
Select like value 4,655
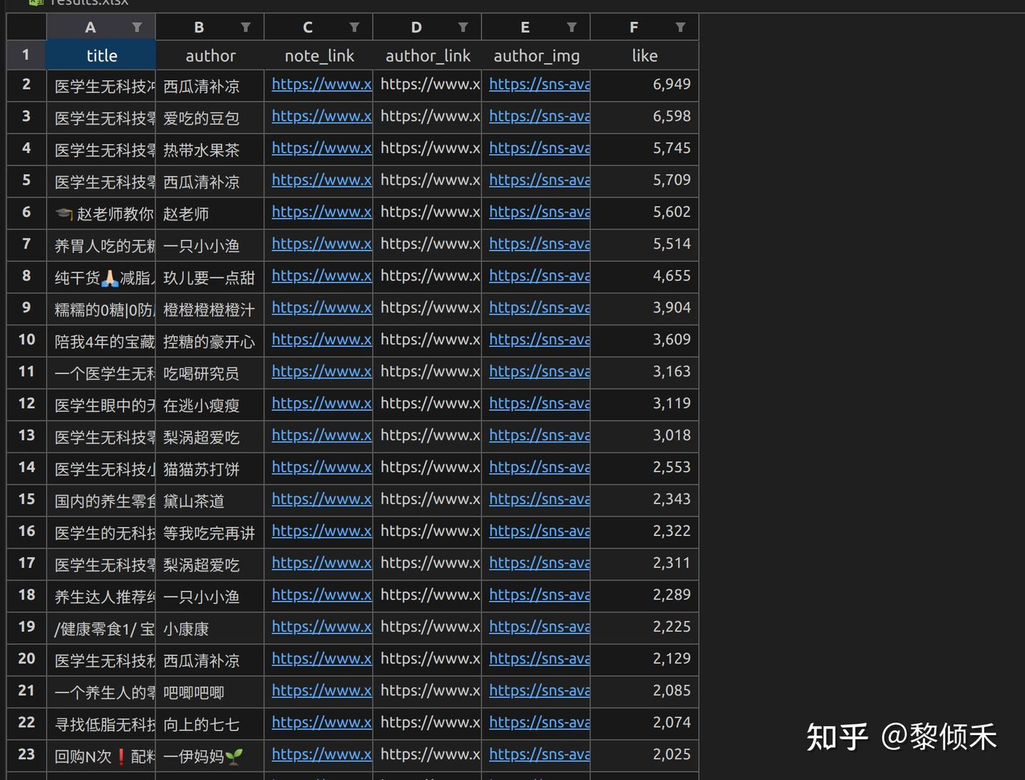click(644, 276)
